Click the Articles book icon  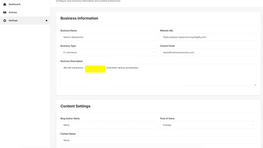click(x=5, y=12)
